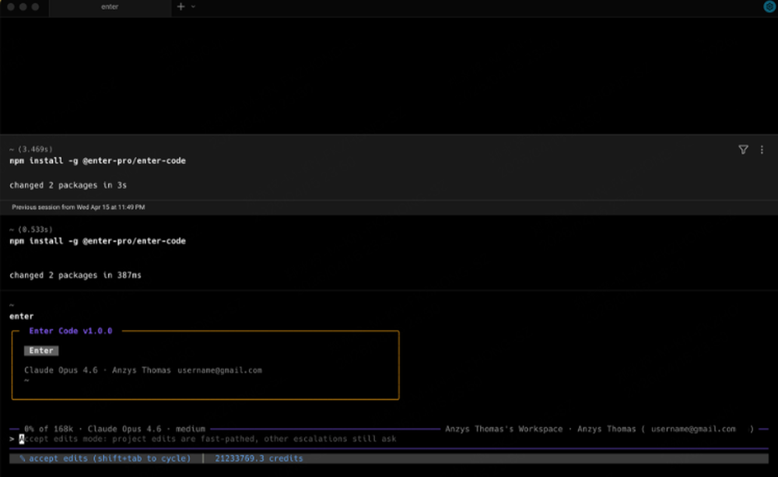
Task: Select the 'Enter Code v1.0.0' title text
Action: [71, 331]
